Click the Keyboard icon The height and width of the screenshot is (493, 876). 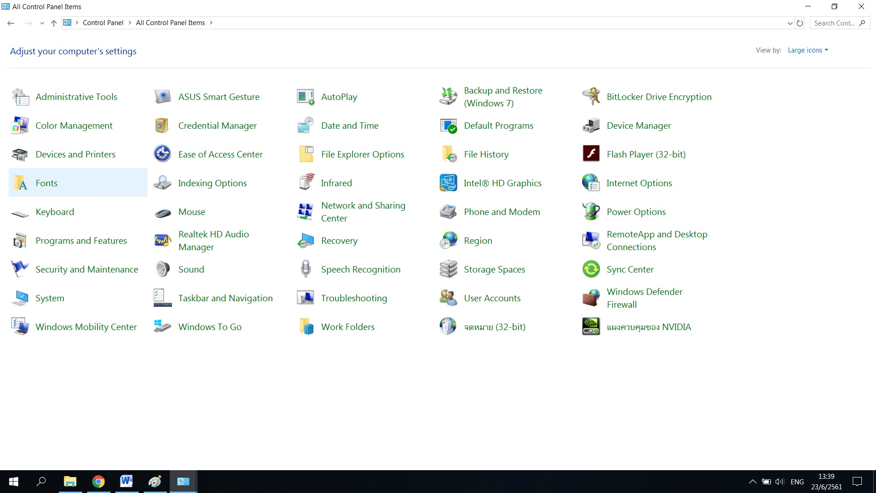point(20,213)
